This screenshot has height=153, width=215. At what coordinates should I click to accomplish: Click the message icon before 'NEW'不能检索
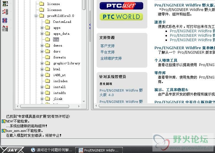pyautogui.click(x=4, y=121)
